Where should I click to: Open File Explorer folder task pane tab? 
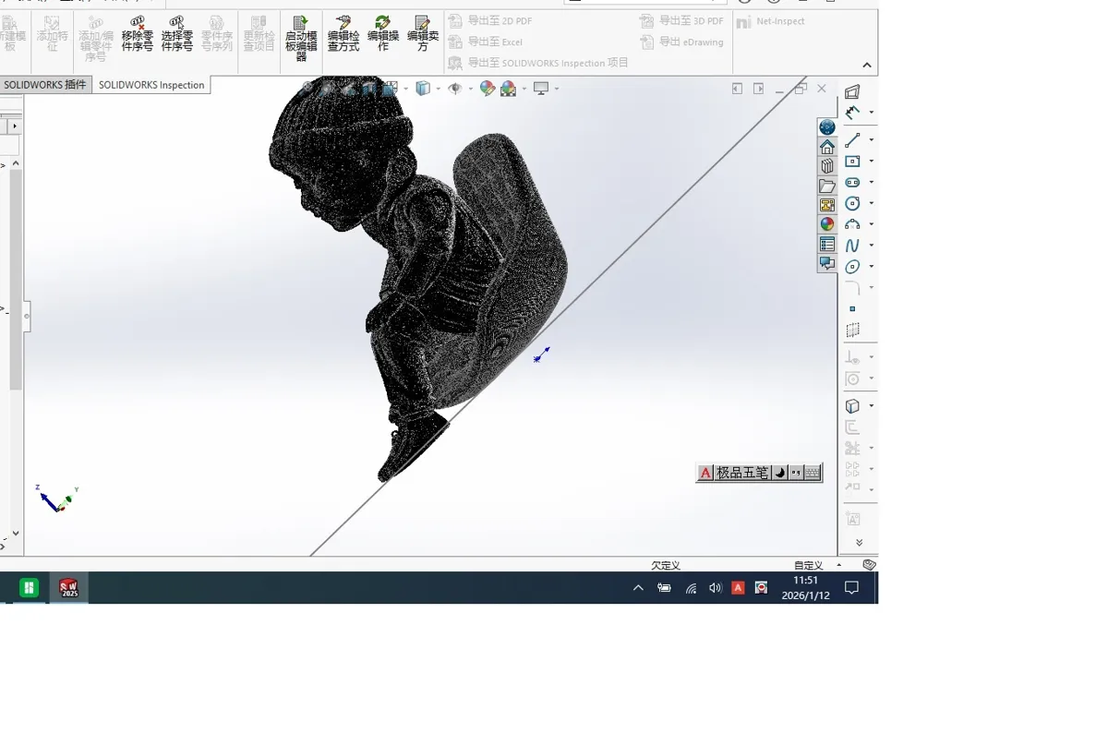[x=827, y=186]
